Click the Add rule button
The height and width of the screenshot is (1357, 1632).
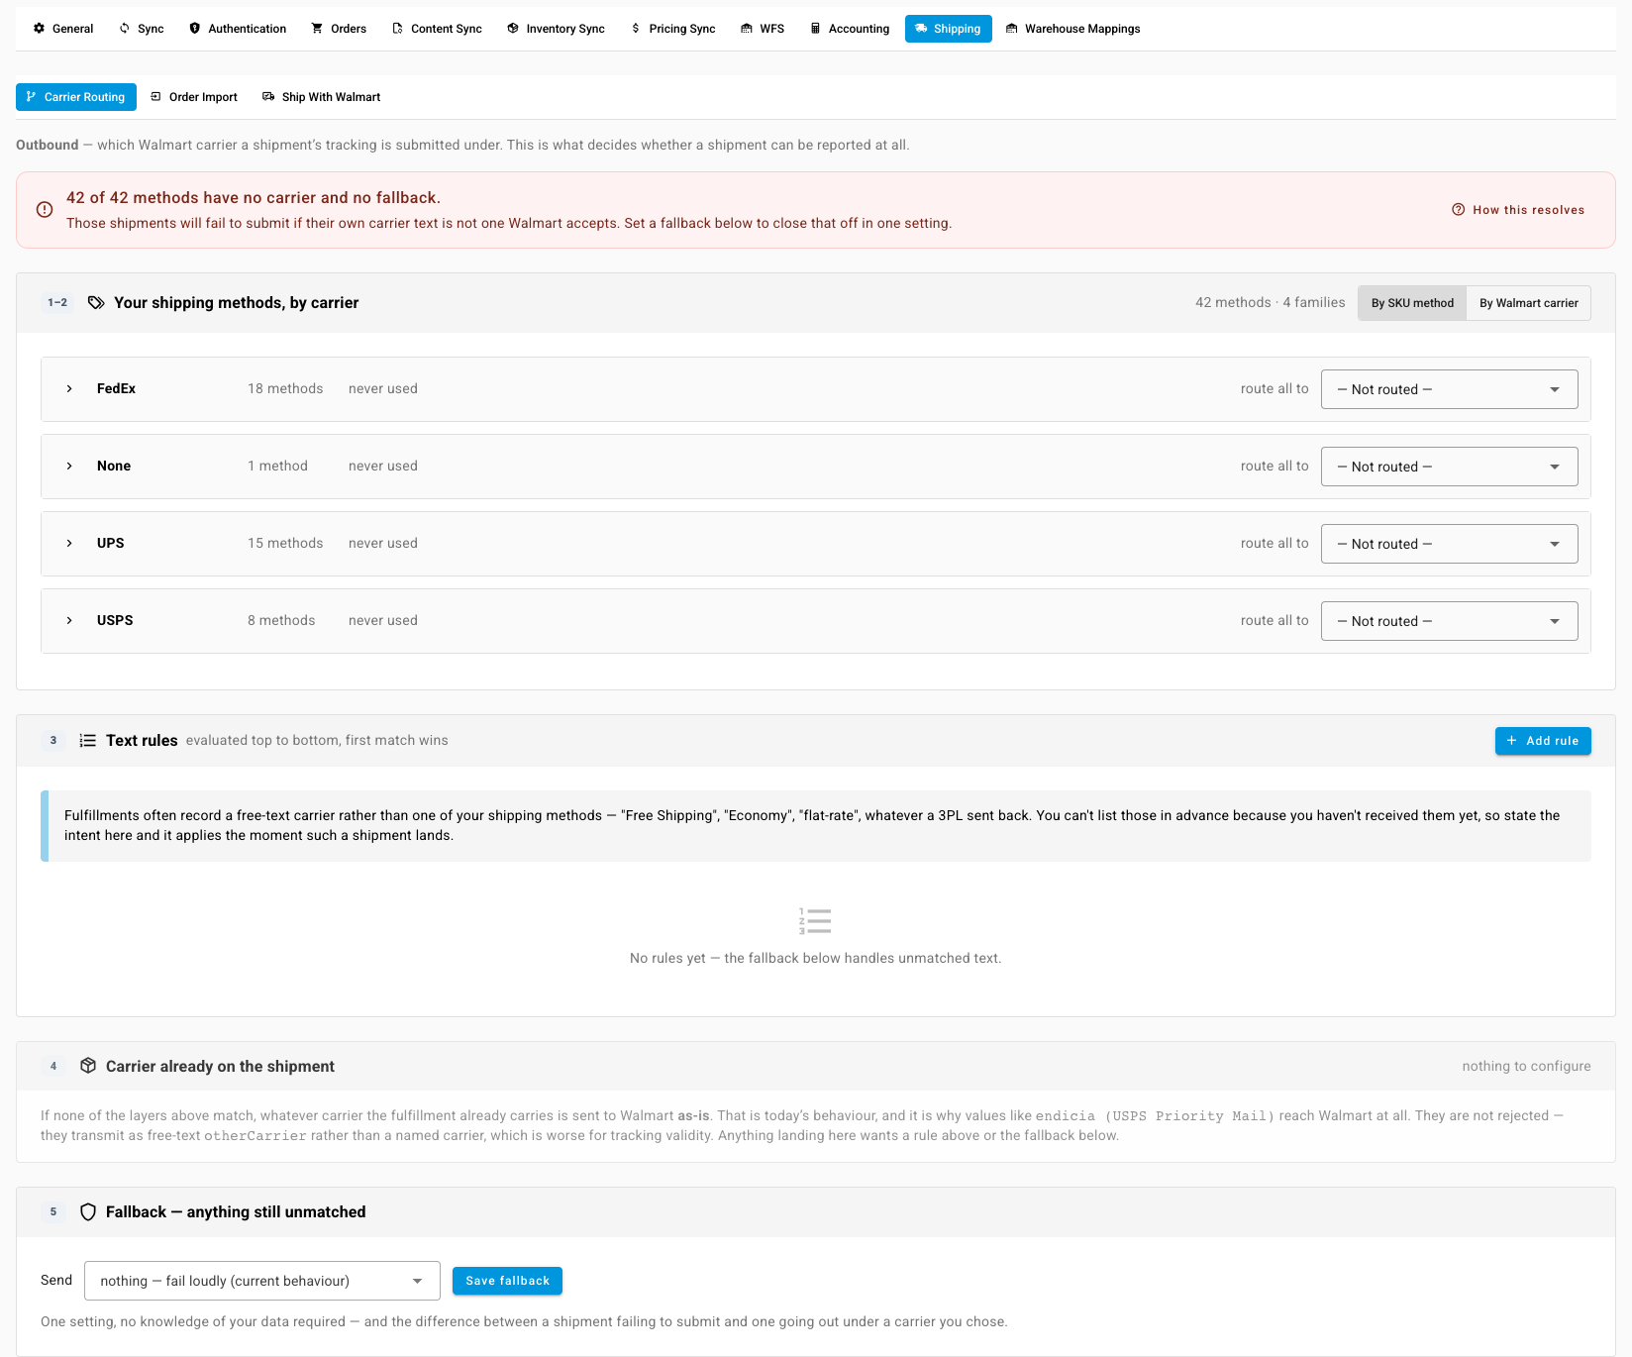pyautogui.click(x=1543, y=741)
